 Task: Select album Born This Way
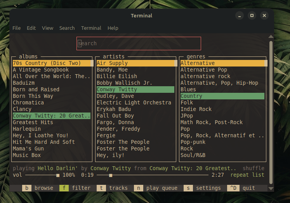pos(52,96)
